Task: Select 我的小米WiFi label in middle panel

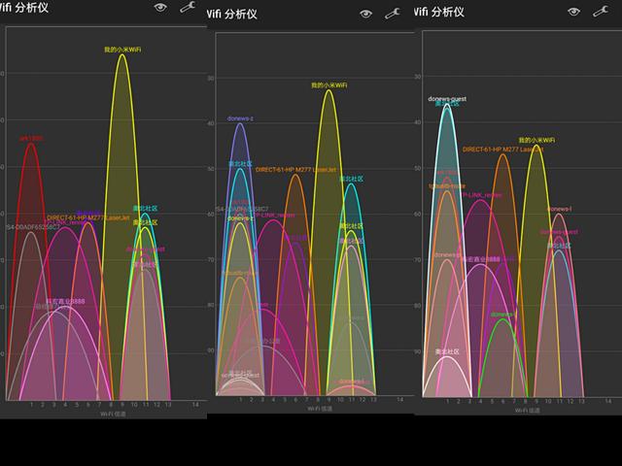Action: [328, 85]
